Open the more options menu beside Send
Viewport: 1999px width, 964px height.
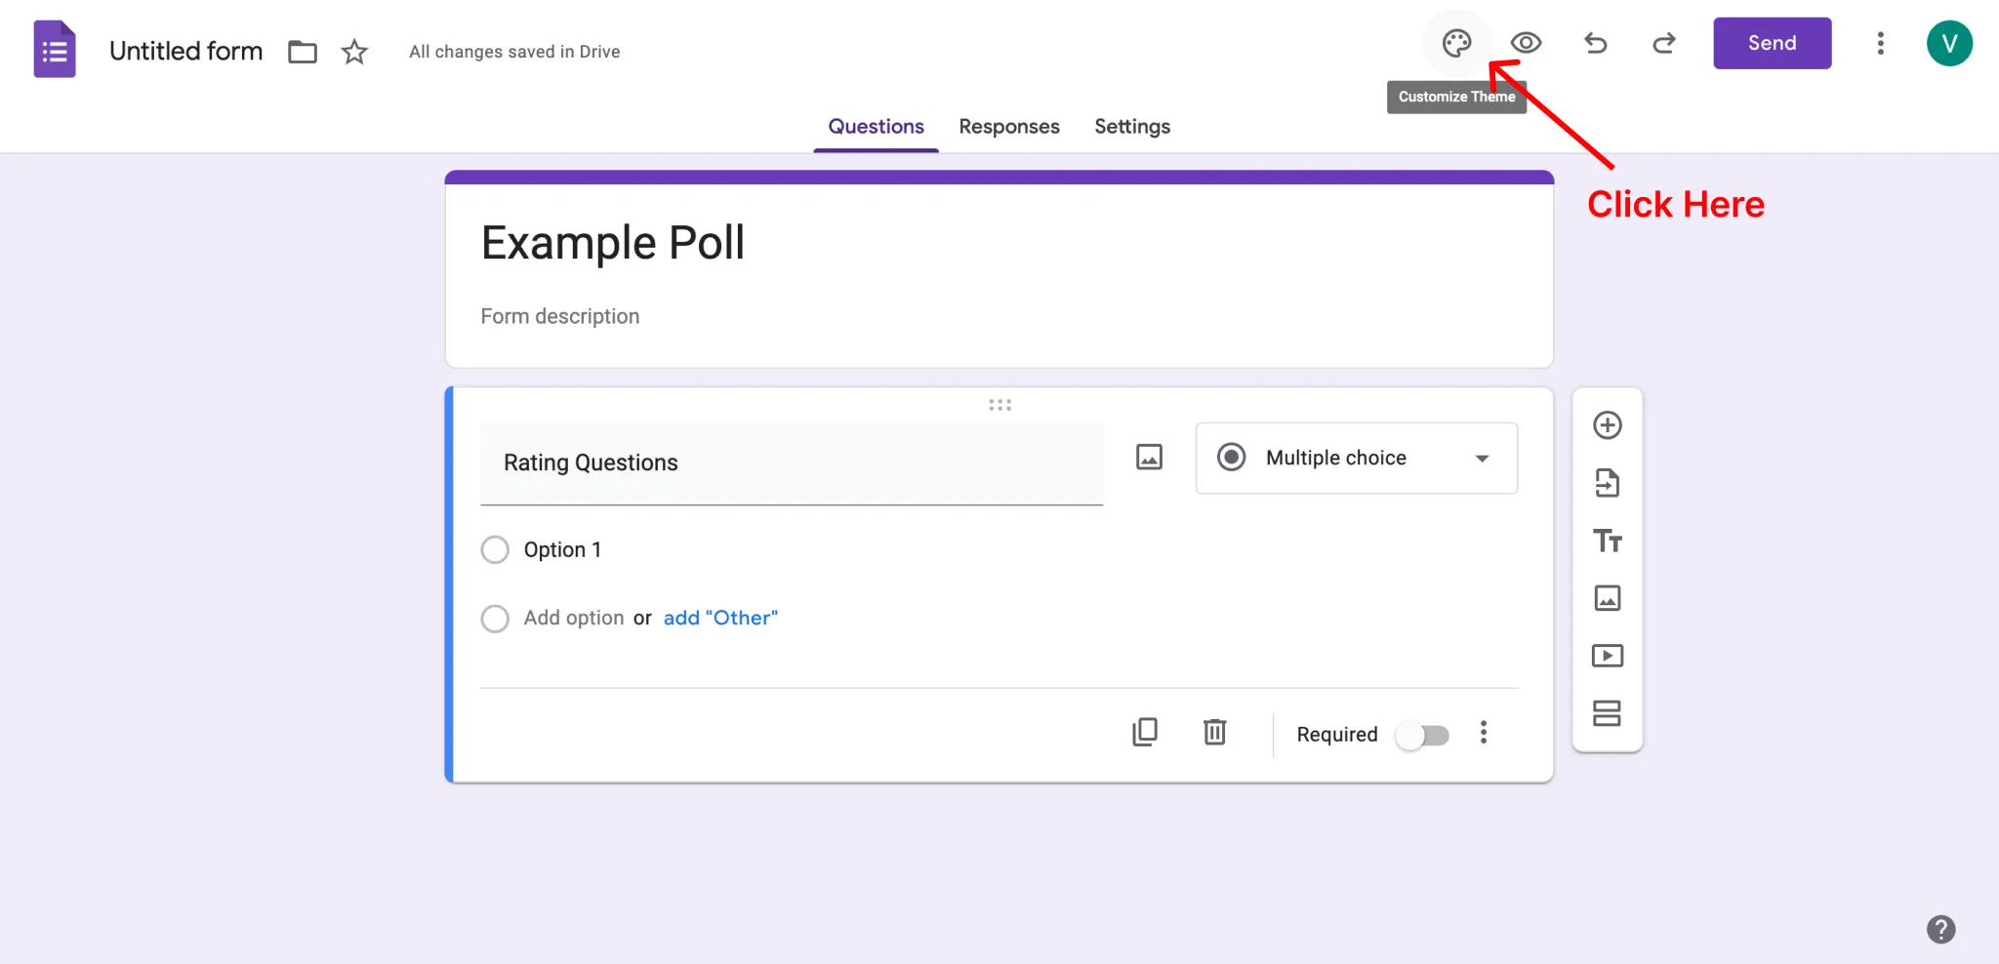[1880, 43]
